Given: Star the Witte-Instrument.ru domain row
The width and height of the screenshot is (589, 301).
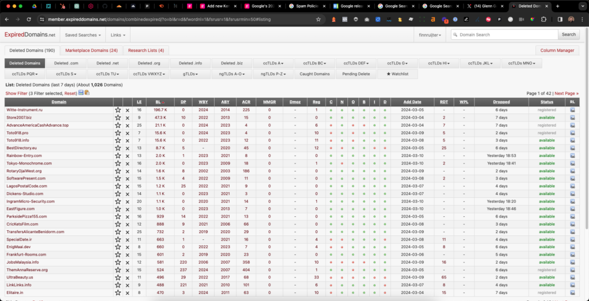Looking at the screenshot, I should tap(118, 110).
